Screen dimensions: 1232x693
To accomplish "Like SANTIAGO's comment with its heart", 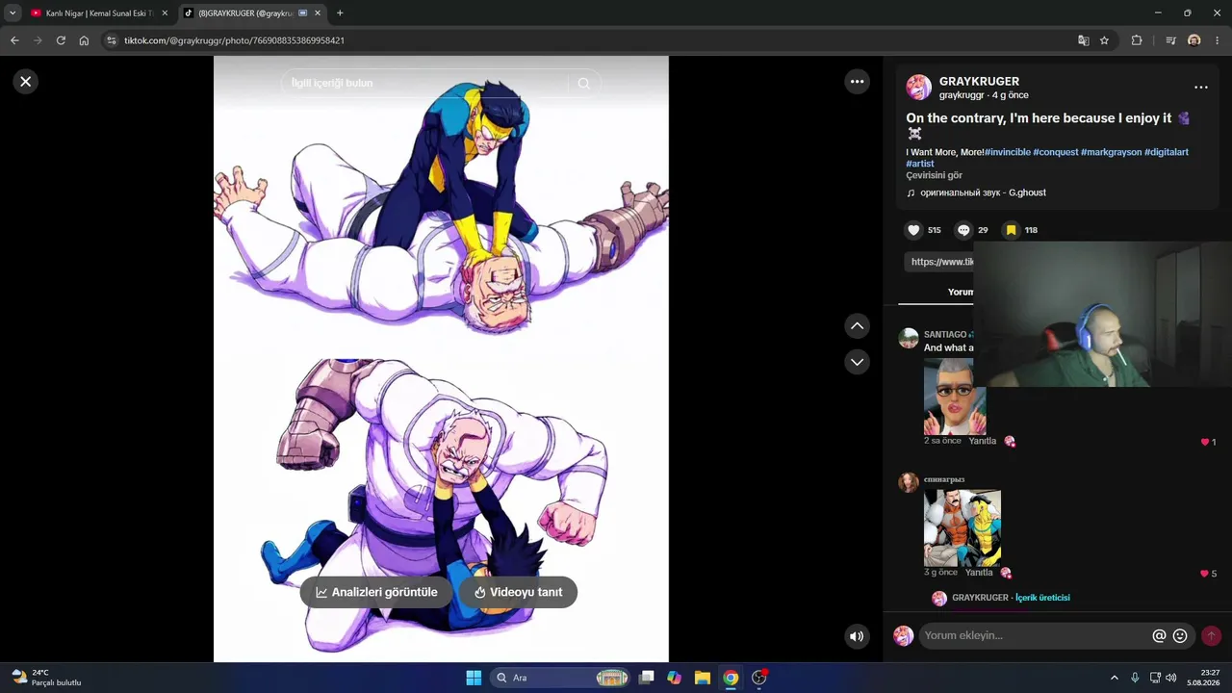I will coord(1205,442).
